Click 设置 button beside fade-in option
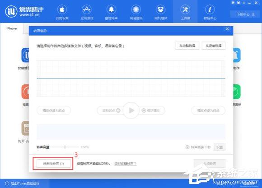262x188 pixels. point(220,147)
